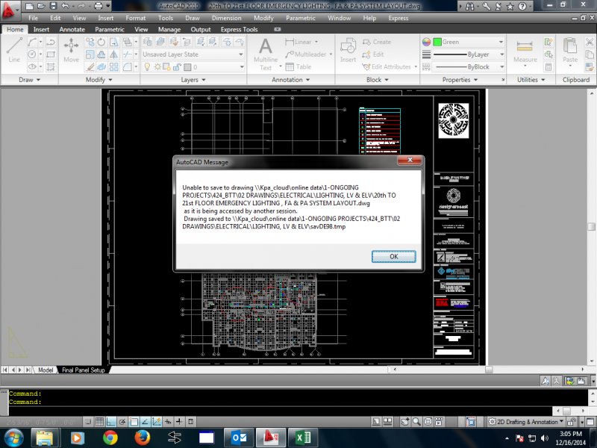Open Google Chrome from the Windows taskbar
The height and width of the screenshot is (448, 597).
pyautogui.click(x=110, y=438)
